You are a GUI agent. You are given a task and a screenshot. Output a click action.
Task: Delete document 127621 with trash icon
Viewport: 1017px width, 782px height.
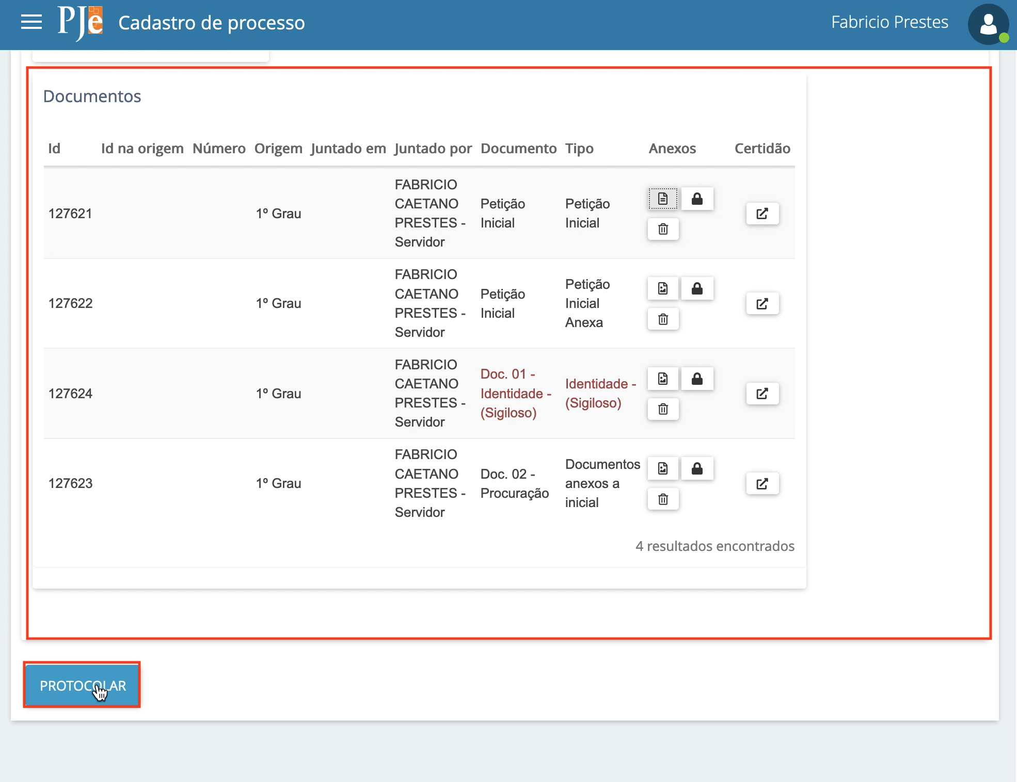pos(663,229)
